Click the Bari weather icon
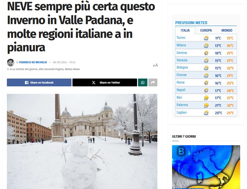Screen dimensions: 247x189 (206, 98)
